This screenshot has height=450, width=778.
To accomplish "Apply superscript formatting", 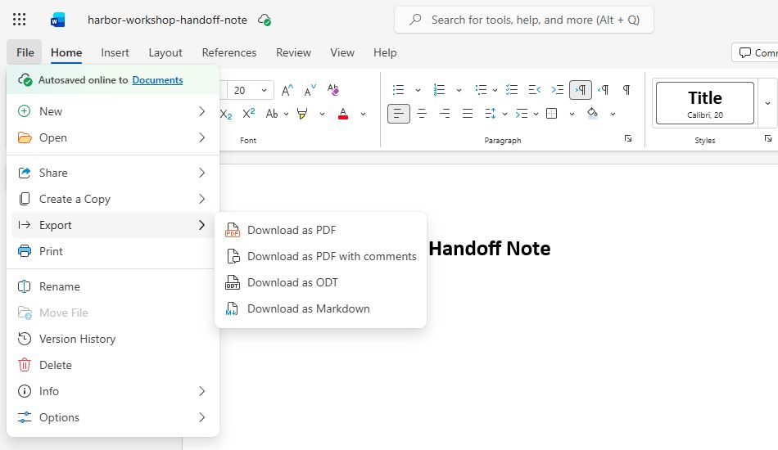I will [249, 114].
